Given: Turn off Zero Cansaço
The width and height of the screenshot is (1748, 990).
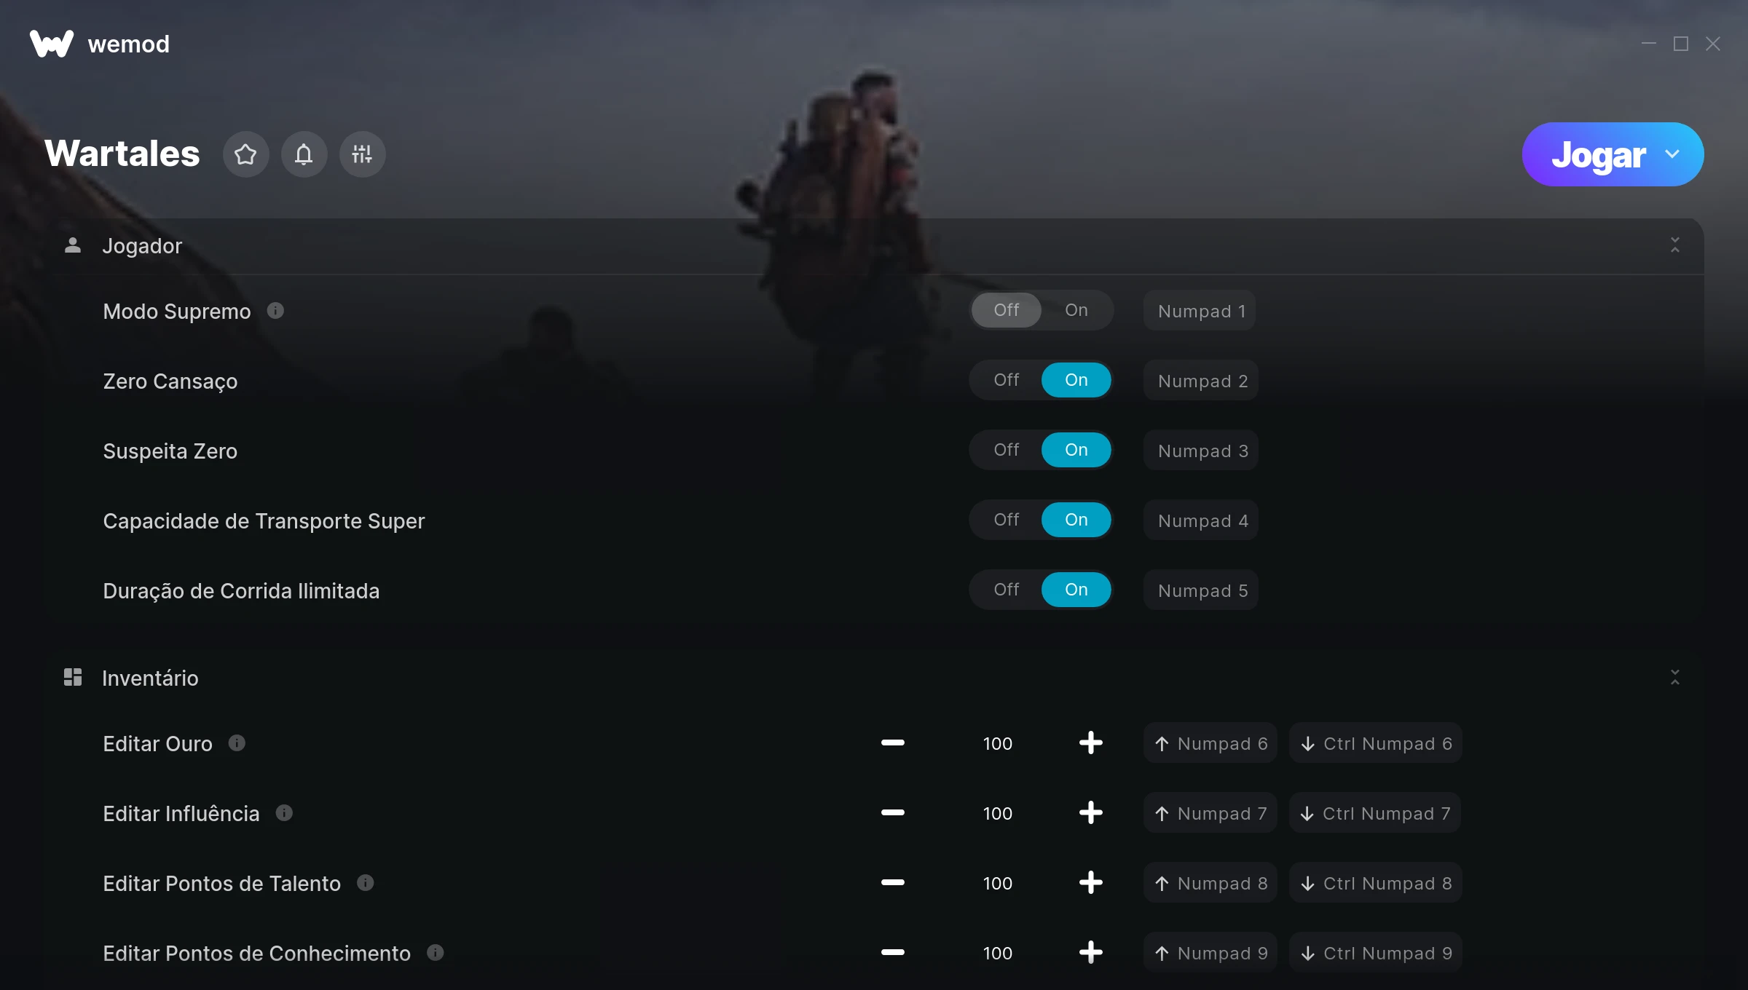Looking at the screenshot, I should 1007,380.
